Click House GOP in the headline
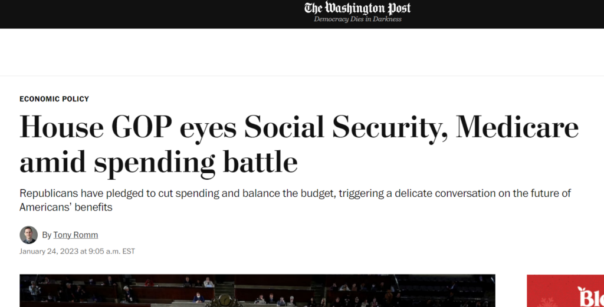604x307 pixels. [96, 127]
